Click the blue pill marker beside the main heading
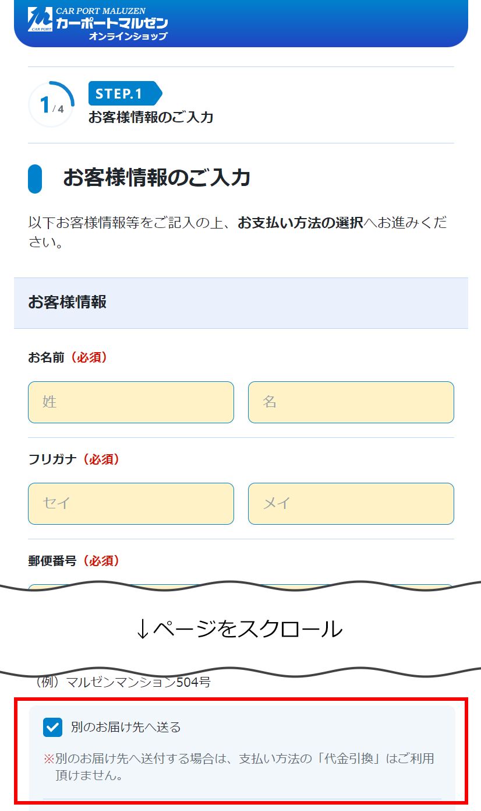Viewport: 481px width, 811px height. tap(35, 179)
